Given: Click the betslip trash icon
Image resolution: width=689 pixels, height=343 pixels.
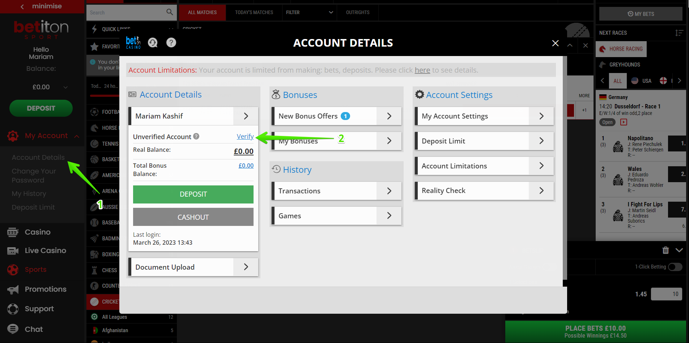Looking at the screenshot, I should (665, 250).
